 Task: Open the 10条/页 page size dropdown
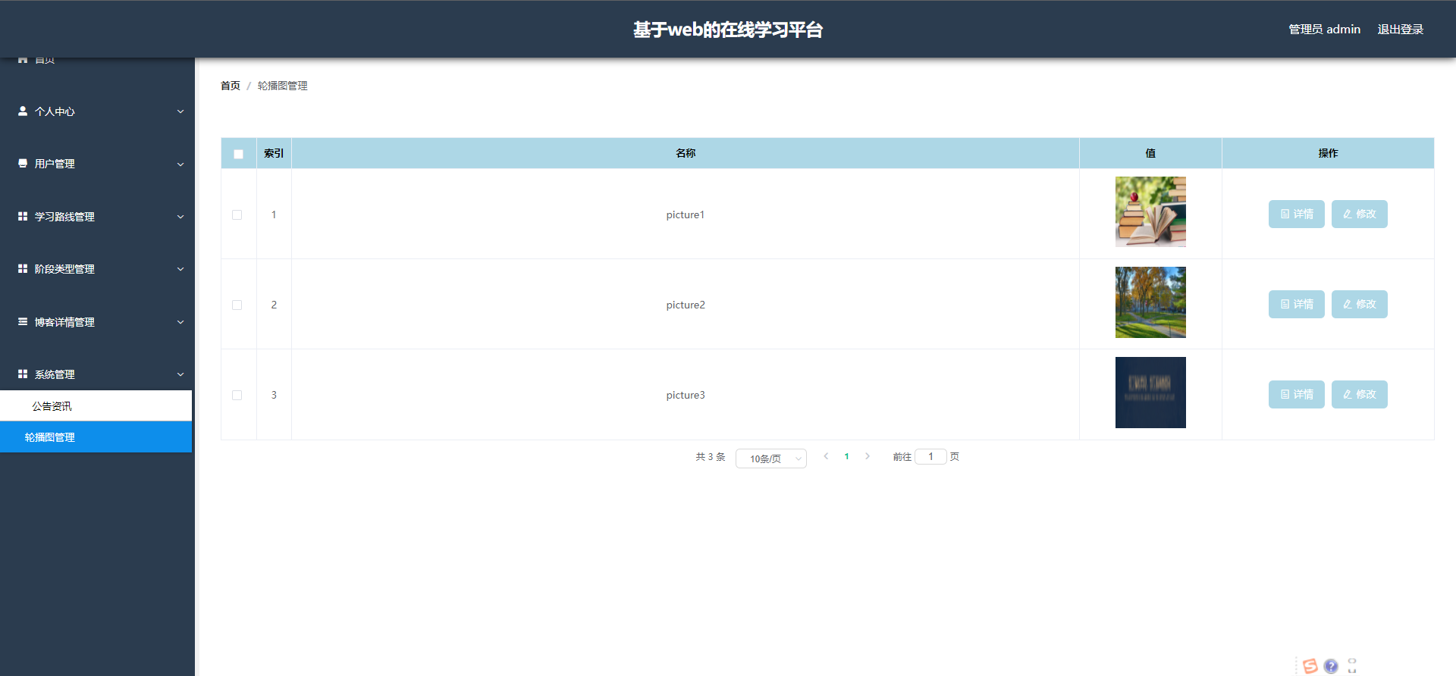(770, 458)
